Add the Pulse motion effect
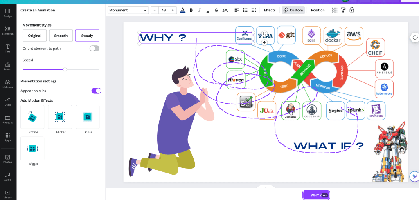The height and width of the screenshot is (200, 419). pos(88,117)
